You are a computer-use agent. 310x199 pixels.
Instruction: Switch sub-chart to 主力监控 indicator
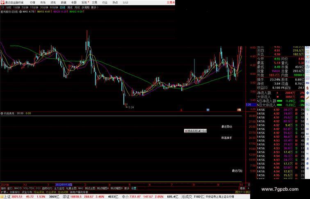tap(59, 188)
